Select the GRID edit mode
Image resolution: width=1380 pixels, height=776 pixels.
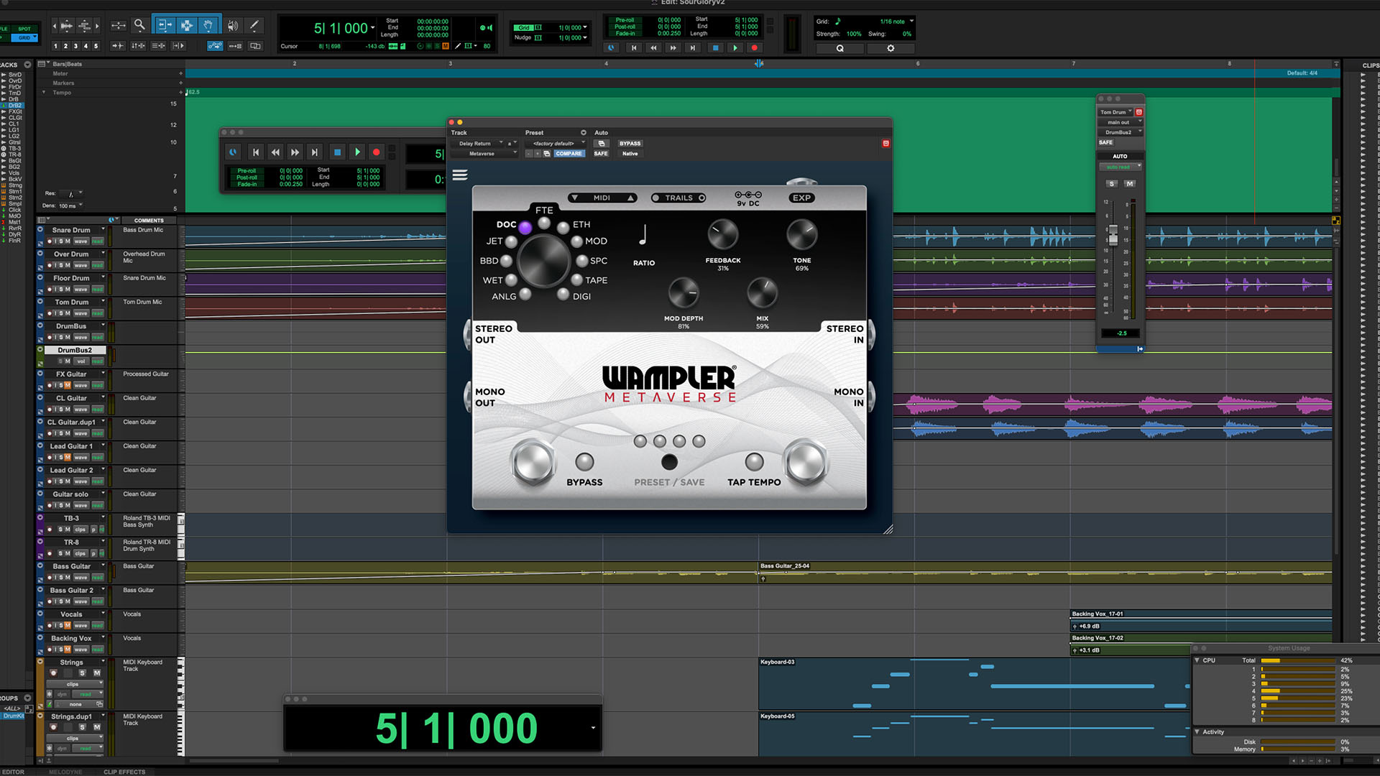click(24, 38)
